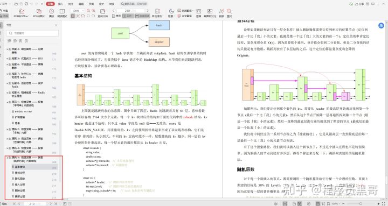Image resolution: width=388 pixels, height=206 pixels.
Task: Click the toolbar page number field
Action: (130, 11)
